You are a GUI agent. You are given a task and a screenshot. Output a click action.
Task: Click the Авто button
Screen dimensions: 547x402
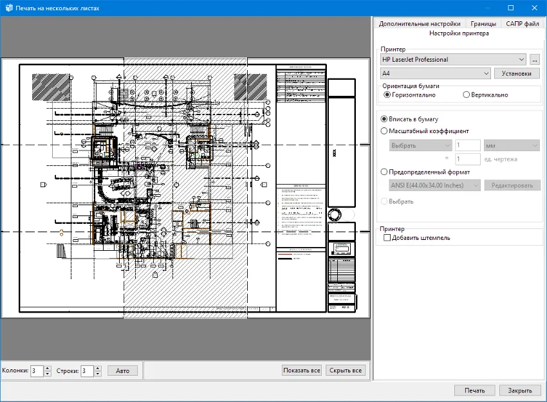point(122,370)
